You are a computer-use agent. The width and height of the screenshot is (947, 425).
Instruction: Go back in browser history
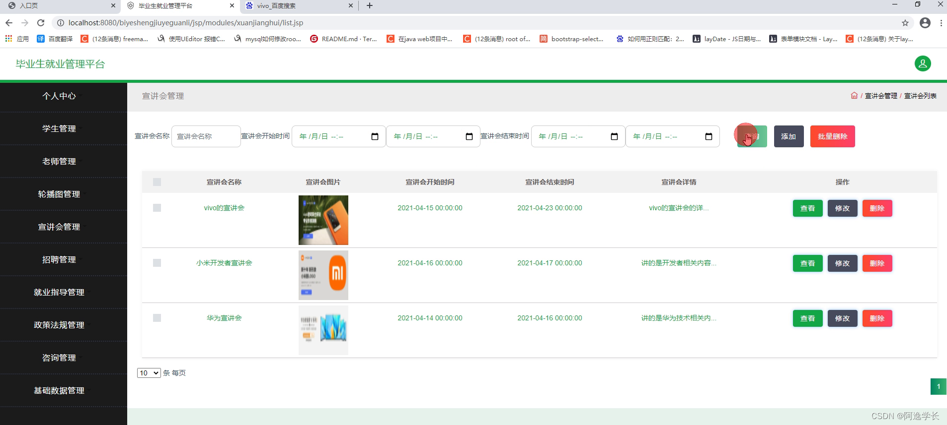click(x=9, y=23)
